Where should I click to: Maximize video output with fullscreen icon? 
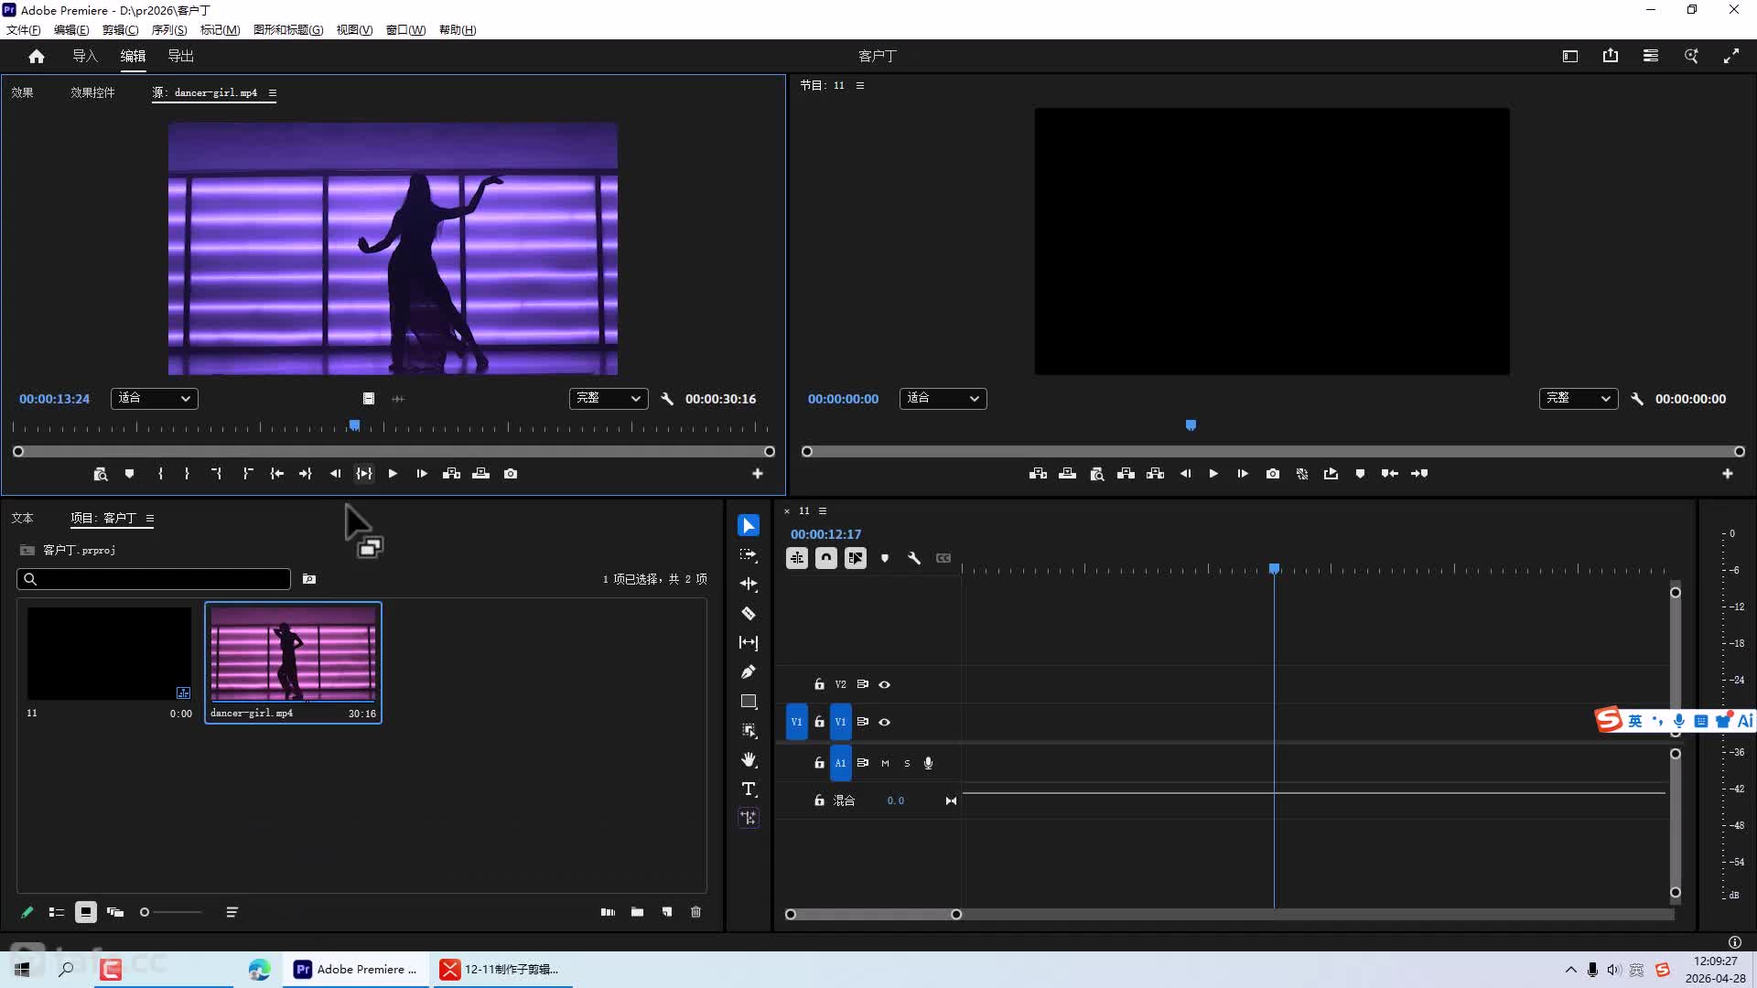(x=1731, y=56)
